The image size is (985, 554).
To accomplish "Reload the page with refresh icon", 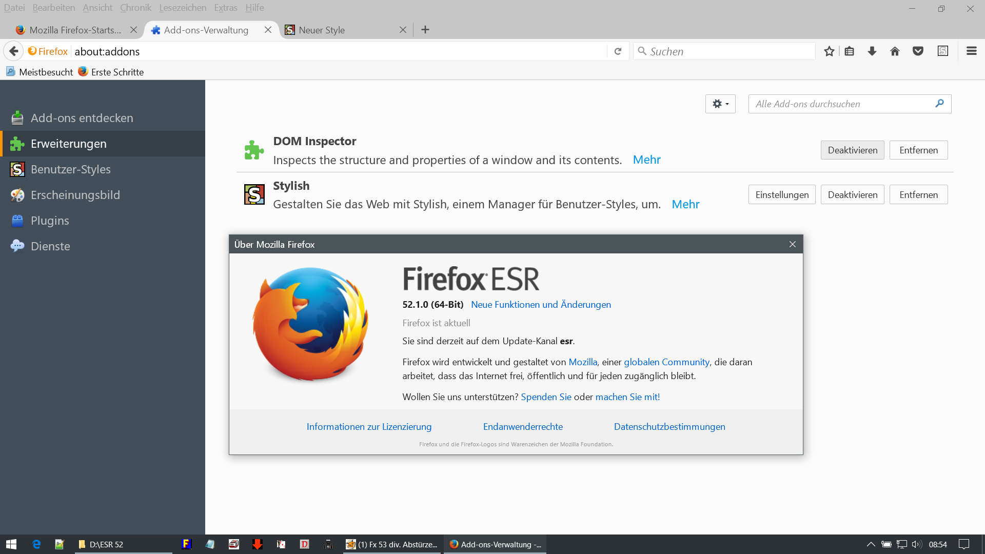I will [618, 51].
